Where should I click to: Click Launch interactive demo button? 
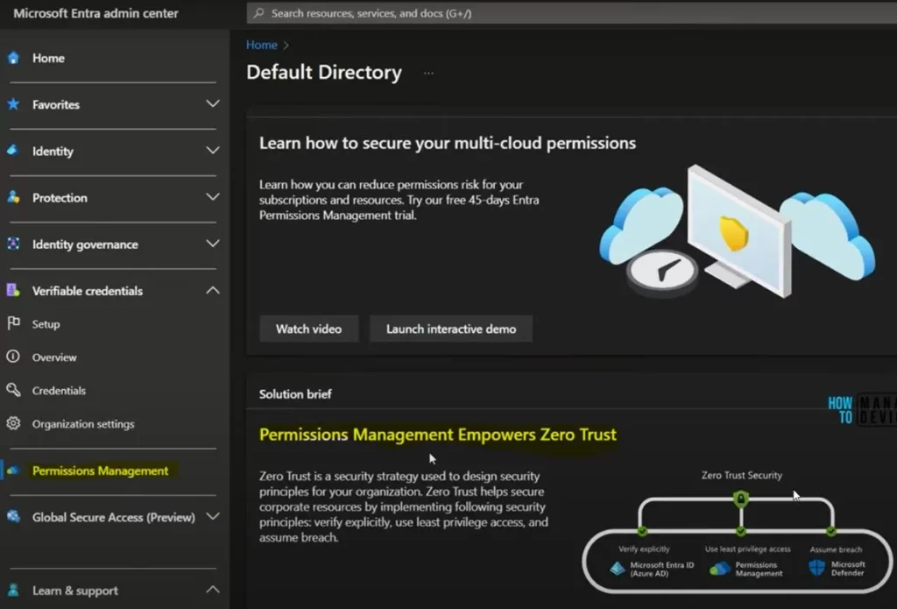point(451,329)
